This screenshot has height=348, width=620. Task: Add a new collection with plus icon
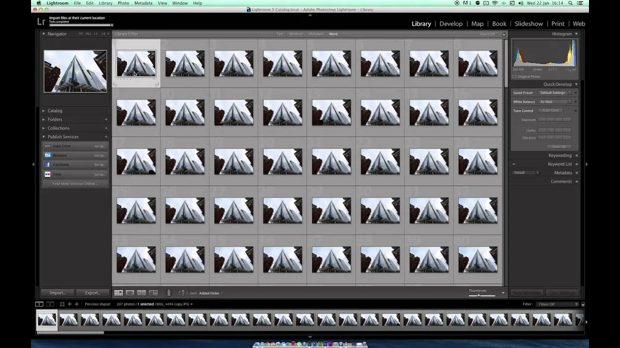coord(106,128)
